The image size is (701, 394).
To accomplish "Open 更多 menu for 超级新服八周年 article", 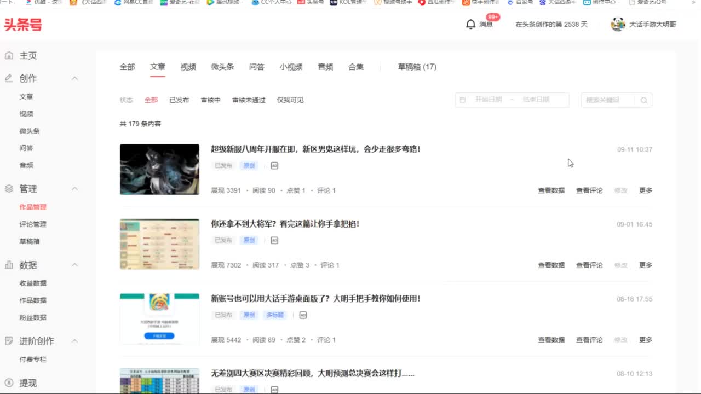I will (646, 190).
